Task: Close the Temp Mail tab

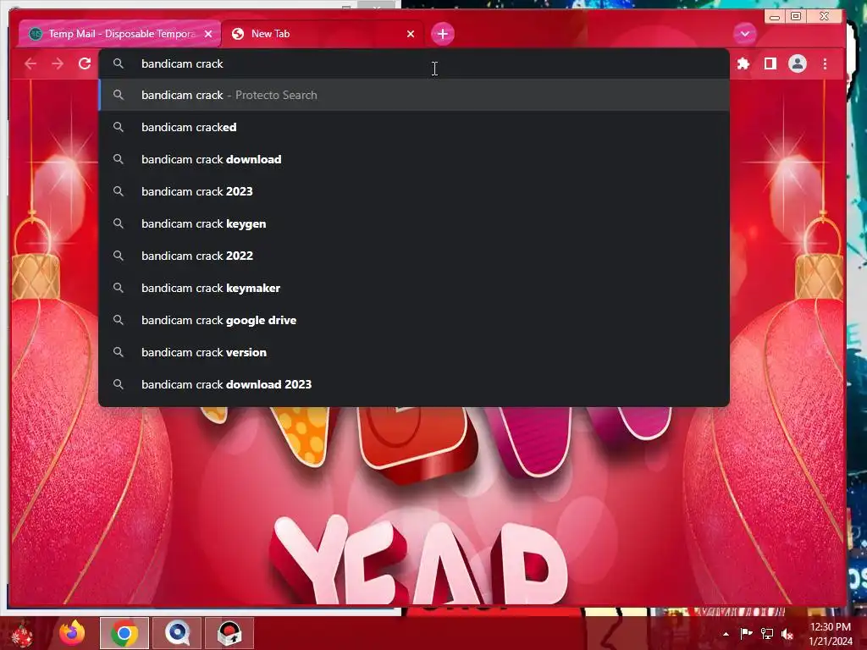Action: (208, 34)
